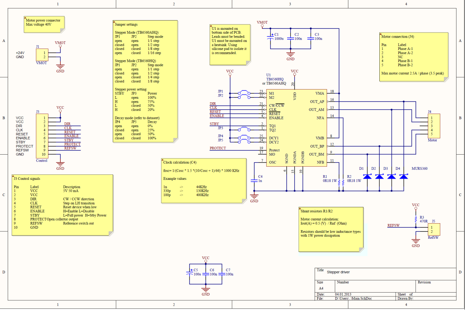Click the R3 470R resistor symbol
Image resolution: width=465 pixels, height=310 pixels.
tap(417, 218)
